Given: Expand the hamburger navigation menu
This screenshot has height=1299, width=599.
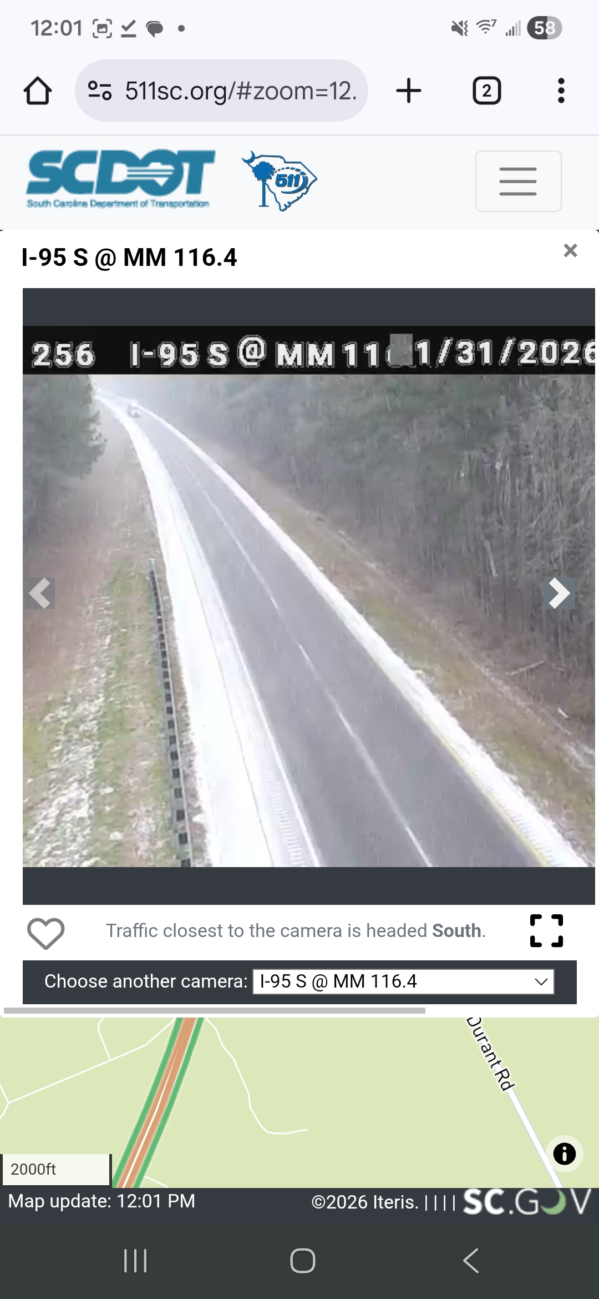Looking at the screenshot, I should point(518,181).
